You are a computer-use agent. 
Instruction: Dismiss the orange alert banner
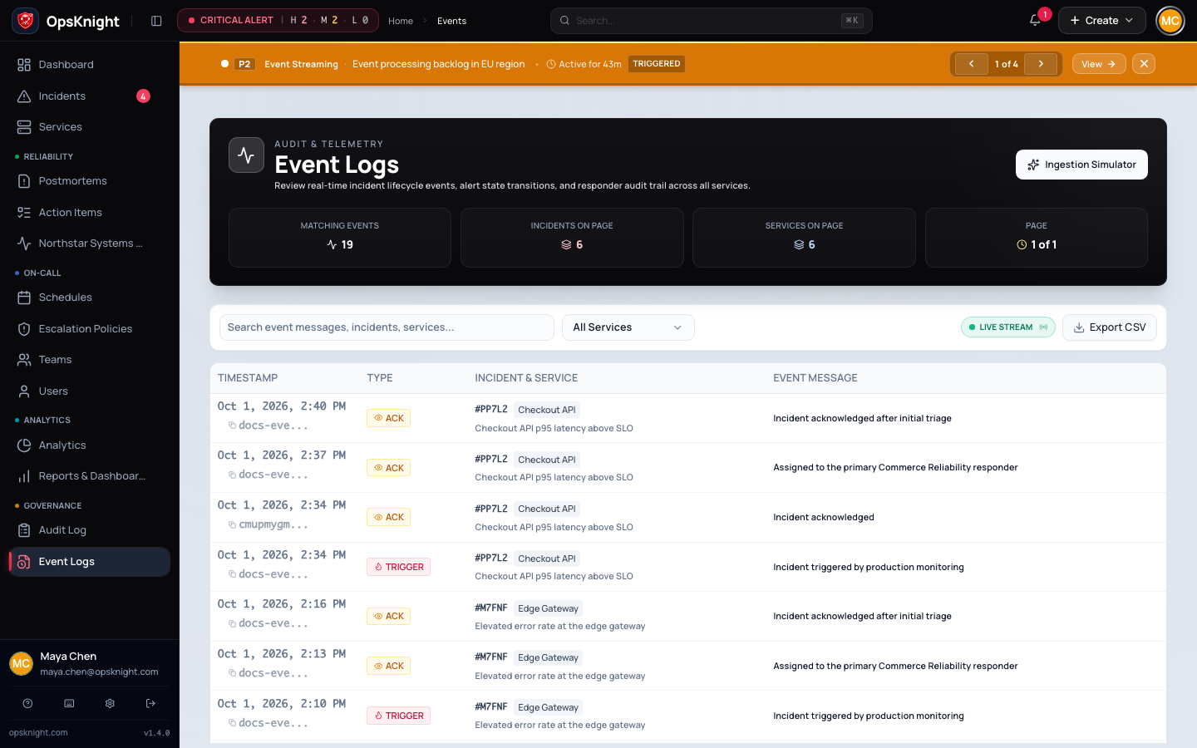coord(1144,64)
